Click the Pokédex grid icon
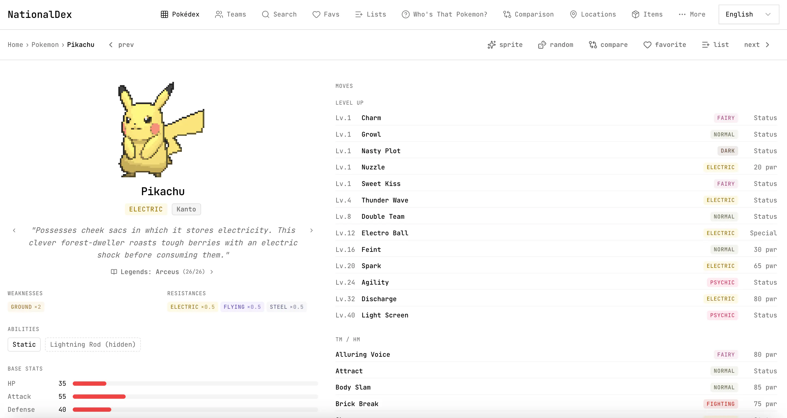The width and height of the screenshot is (787, 418). (x=164, y=14)
